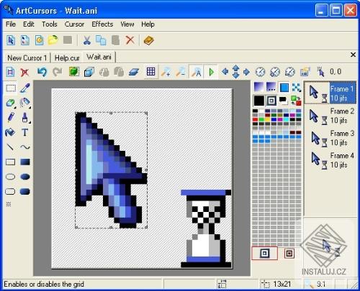Select Frame 3 in the frame list
The width and height of the screenshot is (360, 291).
331,138
